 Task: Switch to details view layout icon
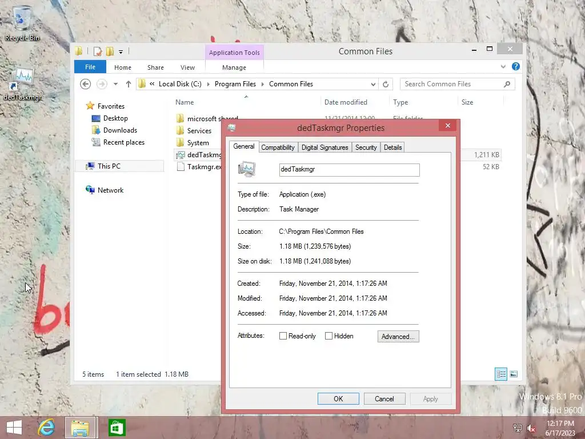500,374
